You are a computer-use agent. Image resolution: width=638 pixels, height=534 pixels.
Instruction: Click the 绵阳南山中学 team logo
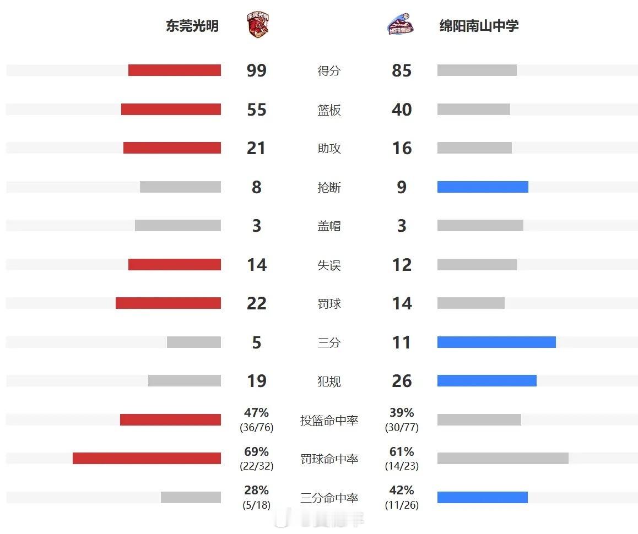pos(401,24)
